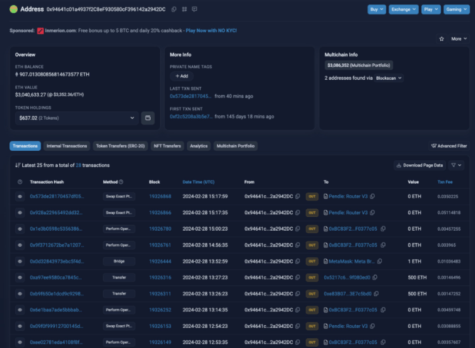475x348 pixels.
Task: Toggle the Txn Fee column display
Action: (445, 182)
